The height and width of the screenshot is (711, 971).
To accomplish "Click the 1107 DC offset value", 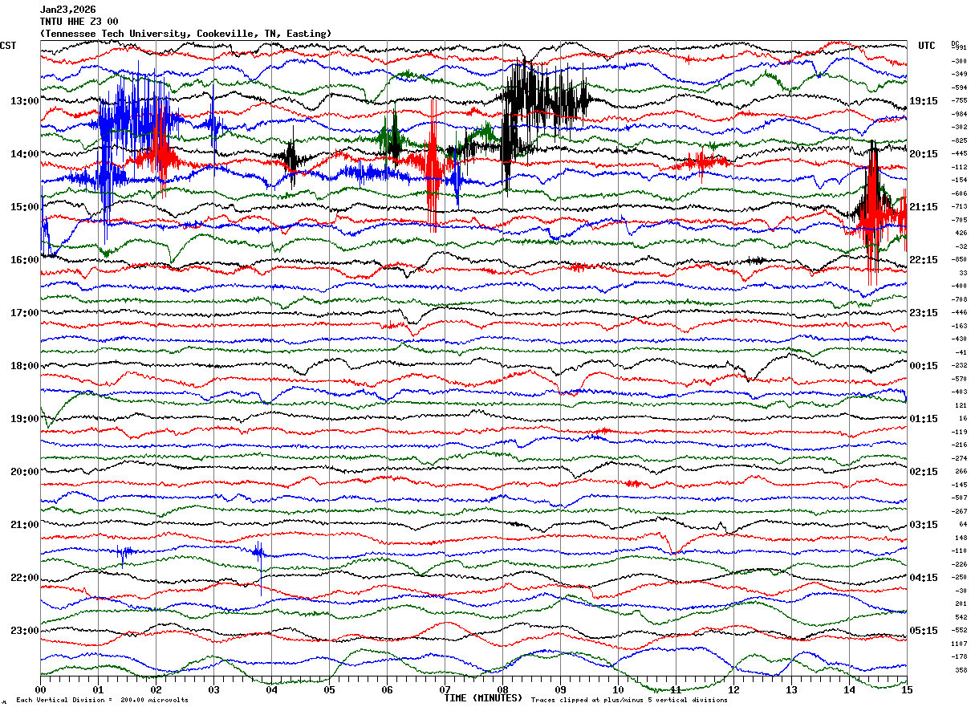I will coord(959,644).
